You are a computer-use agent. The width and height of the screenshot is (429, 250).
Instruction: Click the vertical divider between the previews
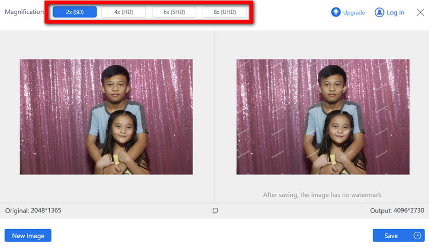pos(214,117)
